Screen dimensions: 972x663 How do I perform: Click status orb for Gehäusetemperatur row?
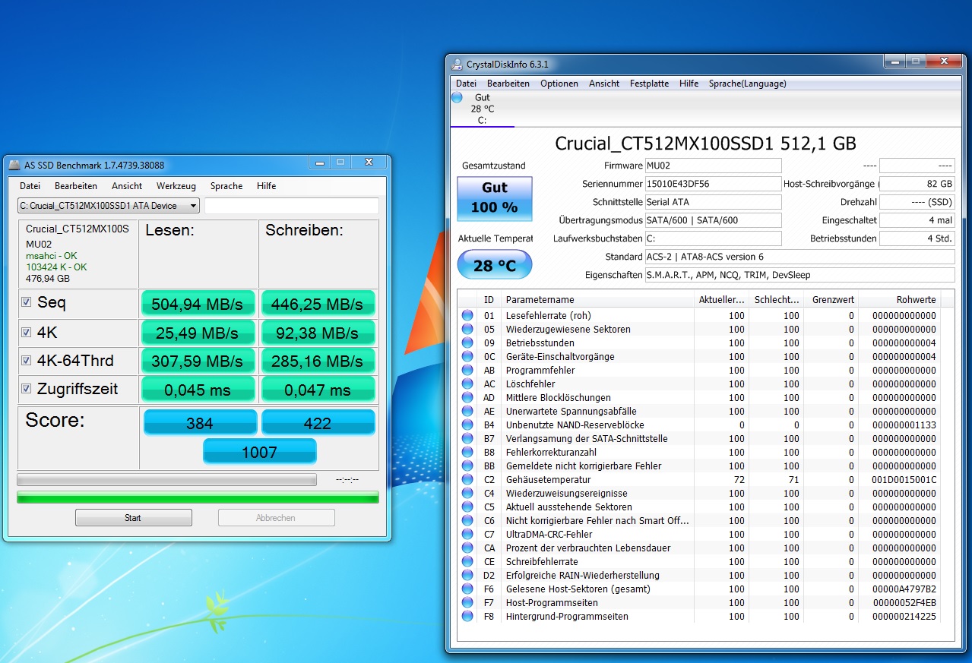[x=467, y=479]
